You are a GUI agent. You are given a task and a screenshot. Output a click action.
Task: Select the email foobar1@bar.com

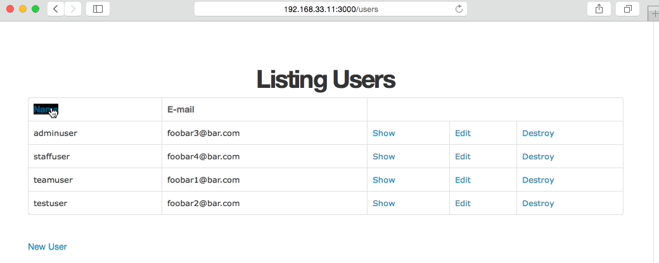(203, 180)
